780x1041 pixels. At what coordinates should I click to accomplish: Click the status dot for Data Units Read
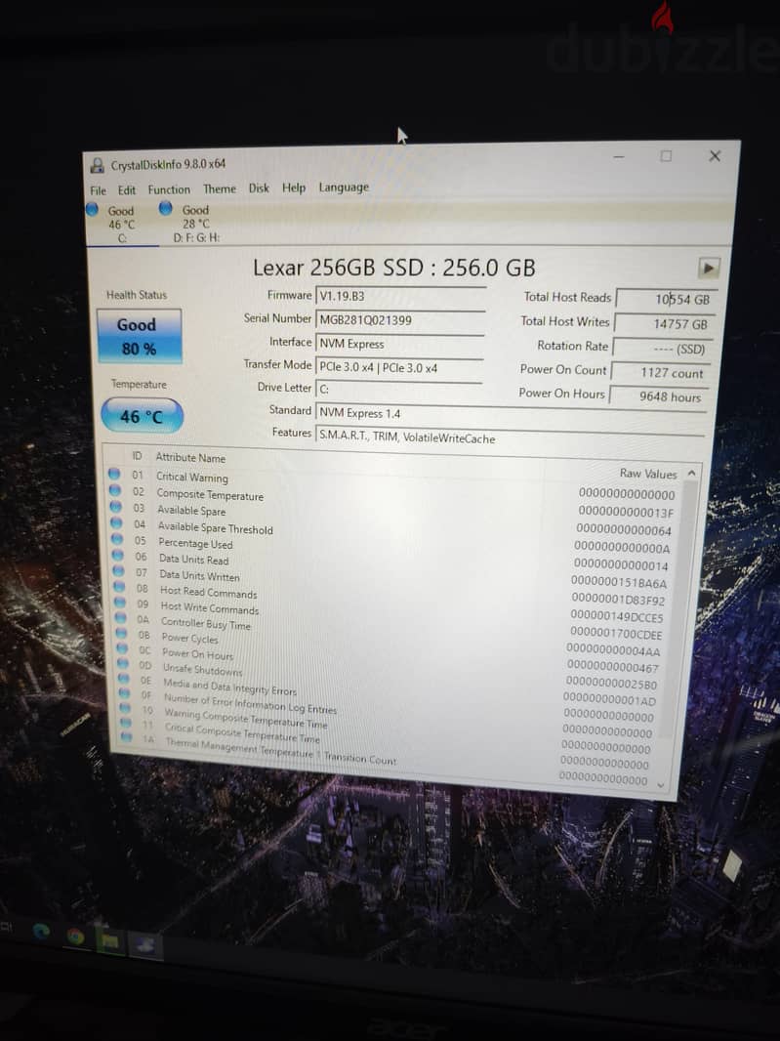pos(117,555)
